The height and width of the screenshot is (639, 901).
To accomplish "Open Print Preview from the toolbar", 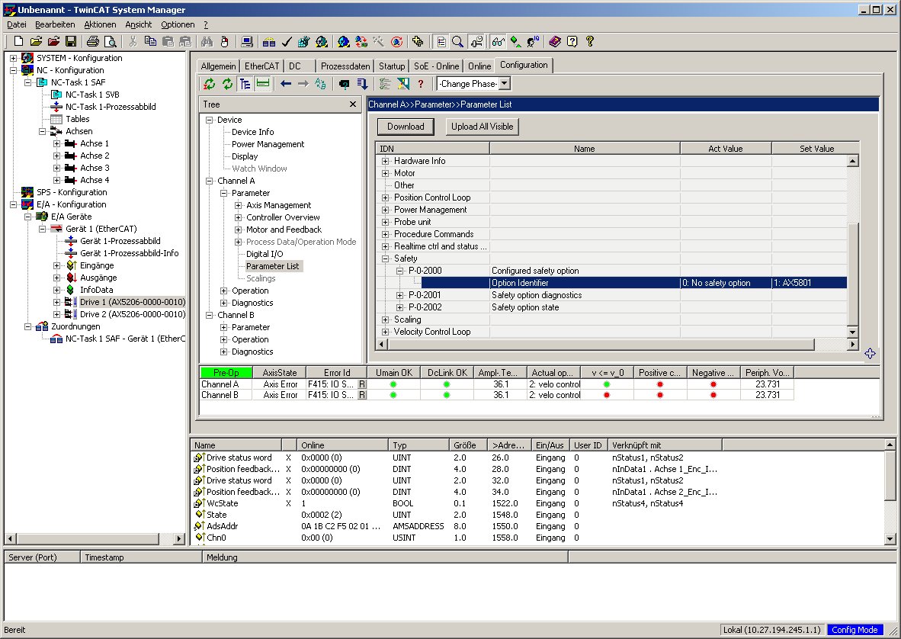I will [x=111, y=41].
